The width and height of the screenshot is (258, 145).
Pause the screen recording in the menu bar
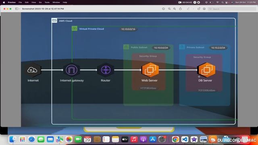click(195, 2)
